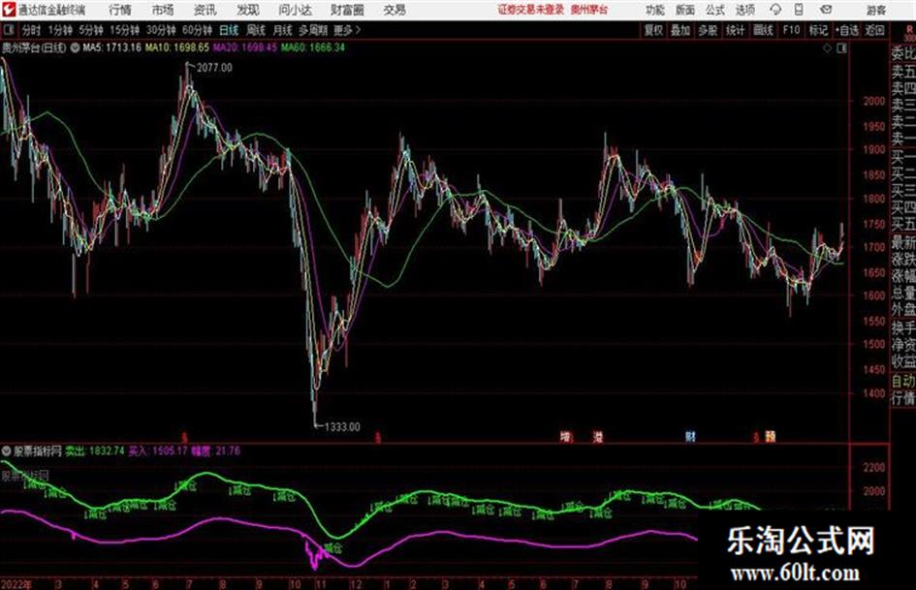Image resolution: width=916 pixels, height=590 pixels.
Task: Add to watchlist with 自选 button
Action: pos(847,30)
